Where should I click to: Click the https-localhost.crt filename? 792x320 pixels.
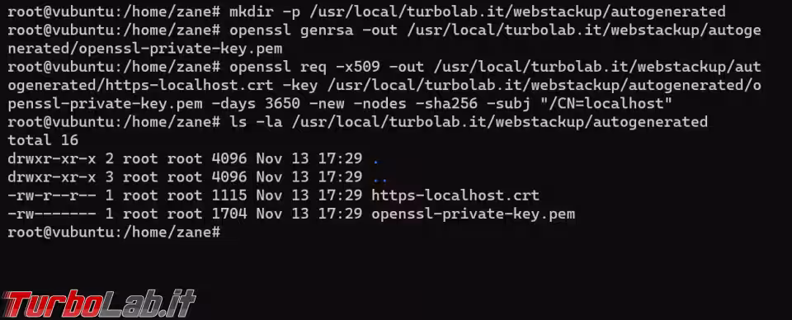455,195
